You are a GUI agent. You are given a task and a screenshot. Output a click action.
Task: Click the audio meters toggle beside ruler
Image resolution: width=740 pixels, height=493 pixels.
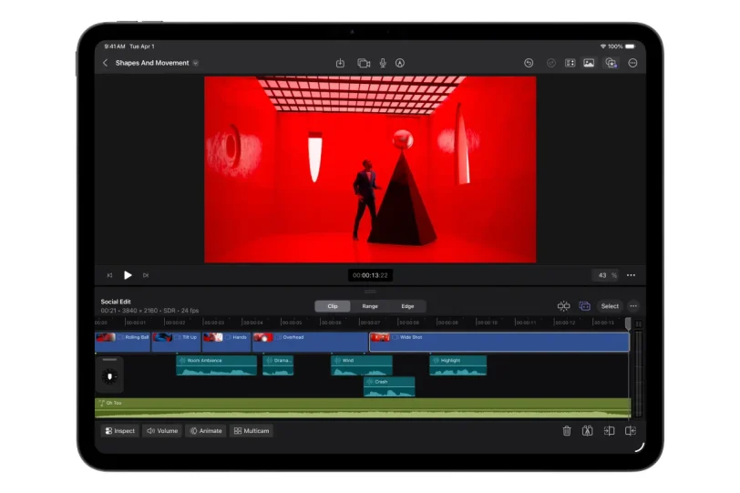tap(639, 324)
